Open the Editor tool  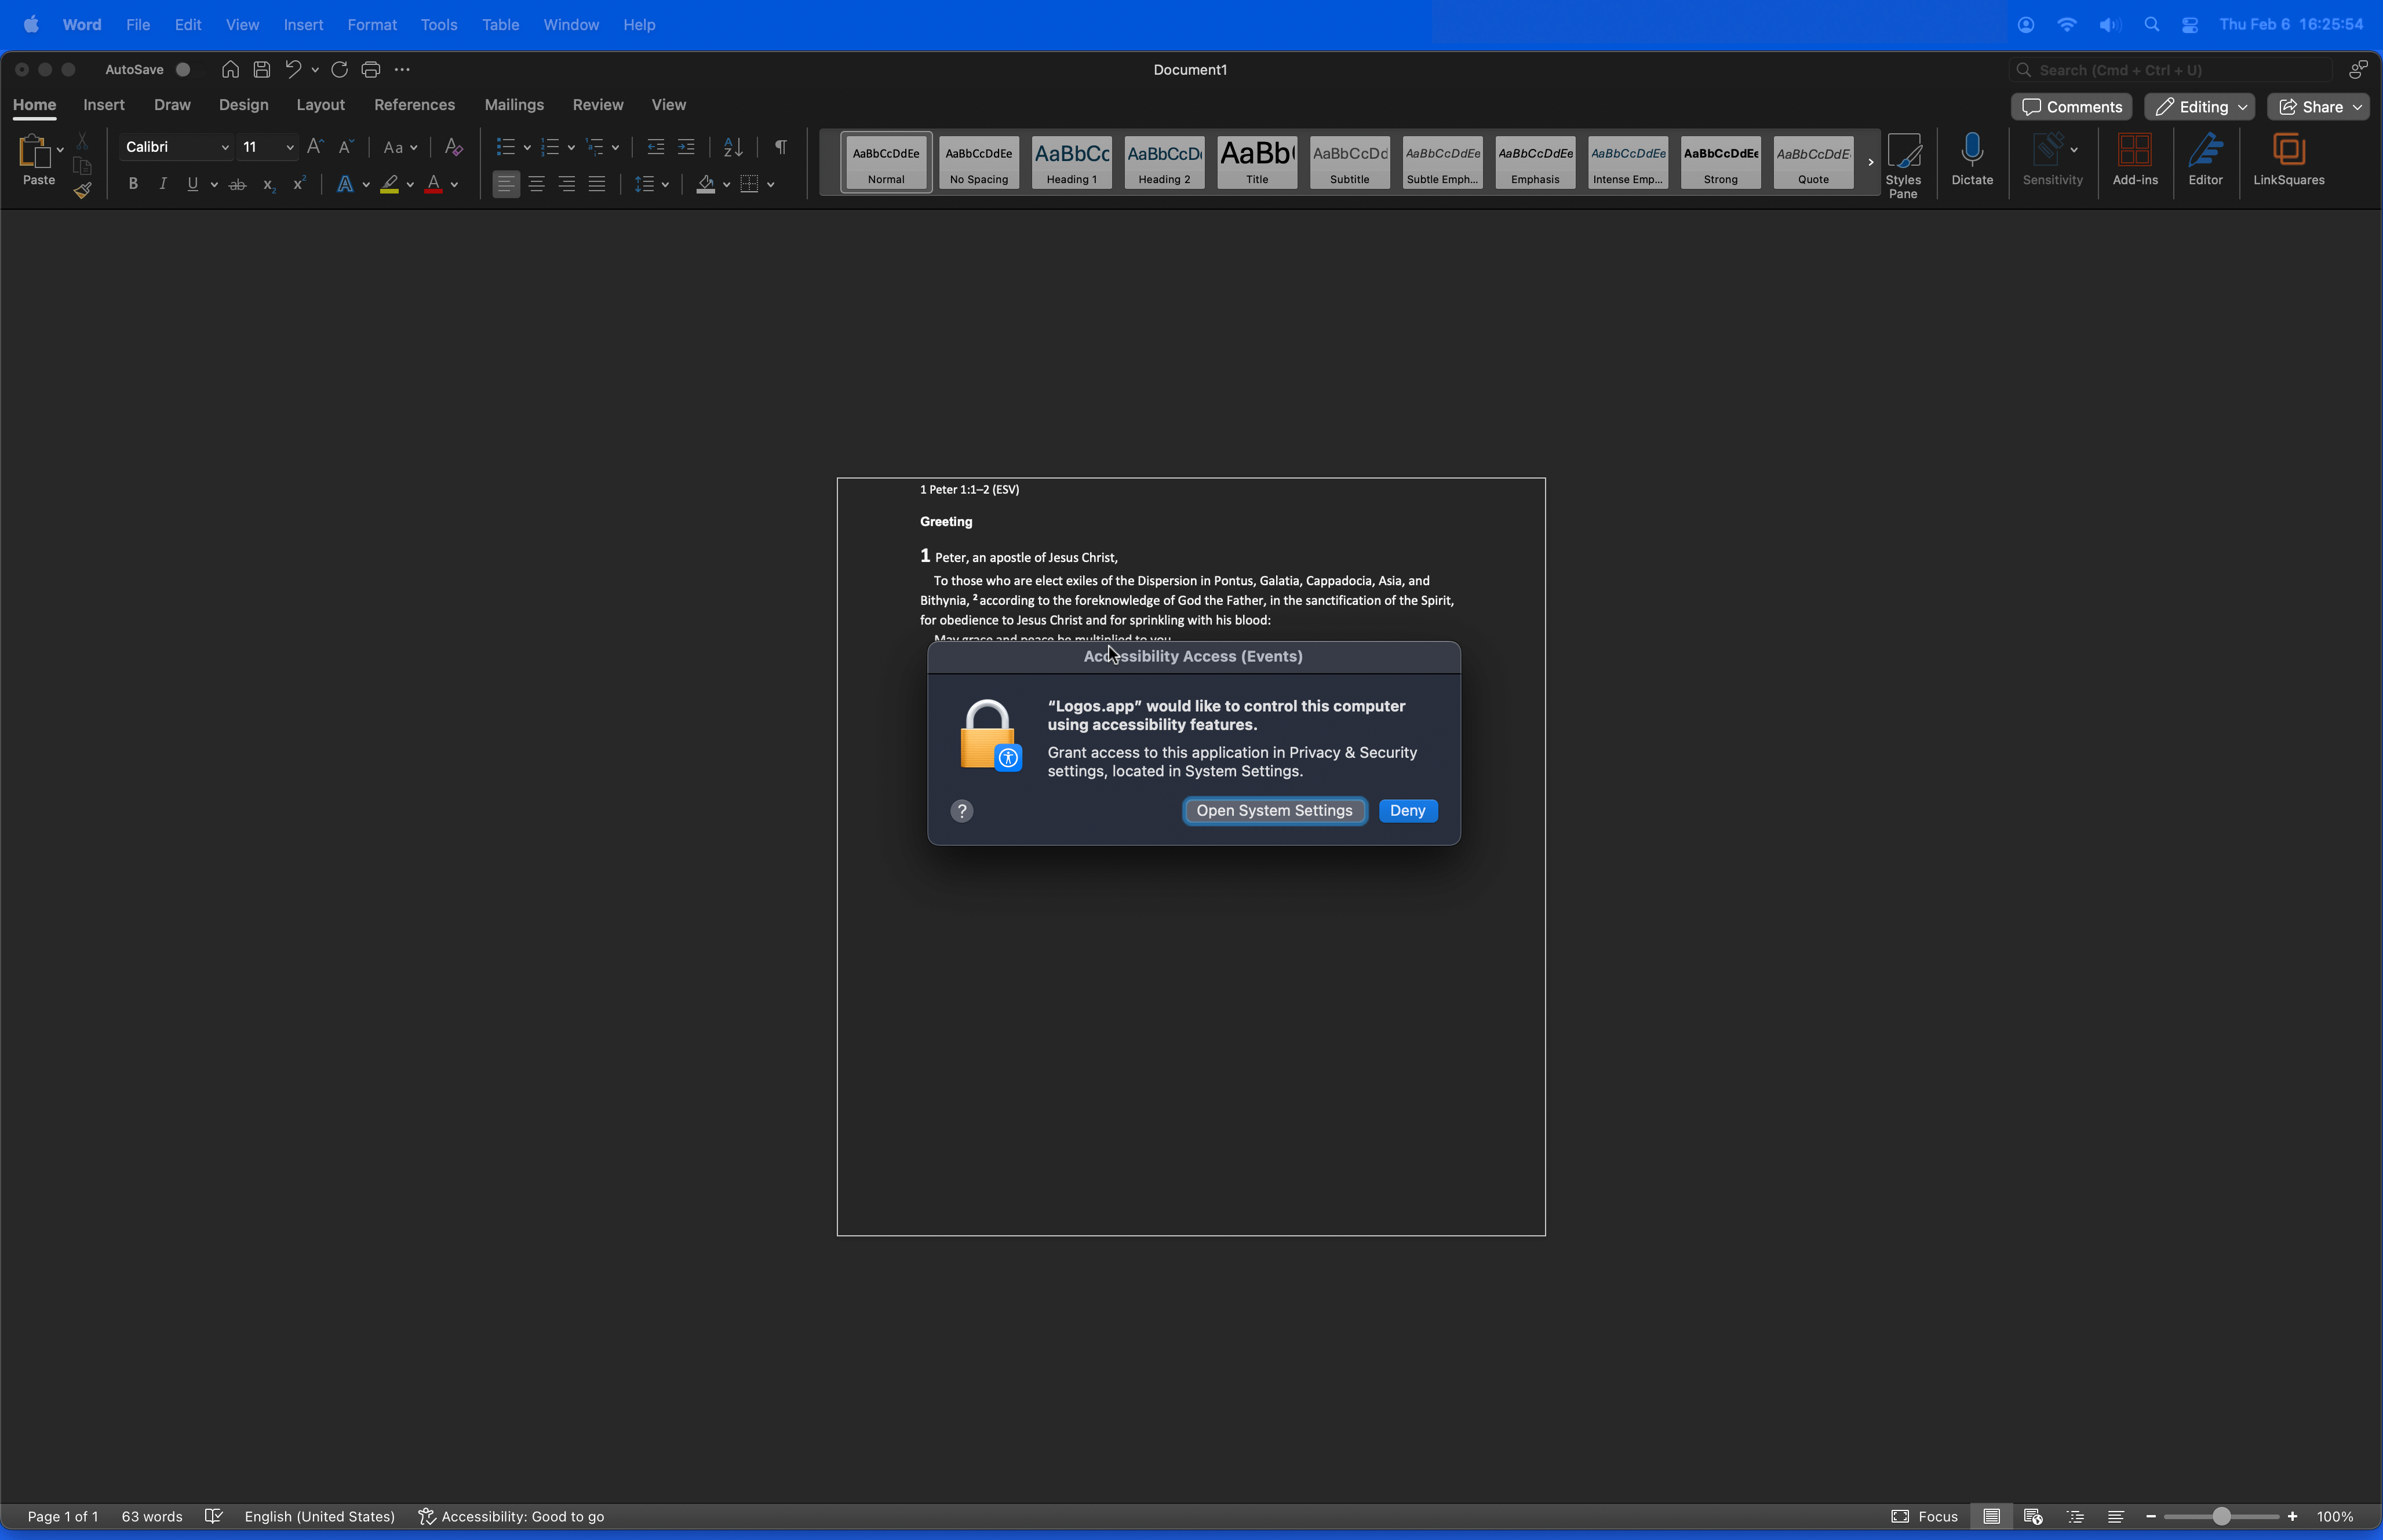pyautogui.click(x=2205, y=160)
